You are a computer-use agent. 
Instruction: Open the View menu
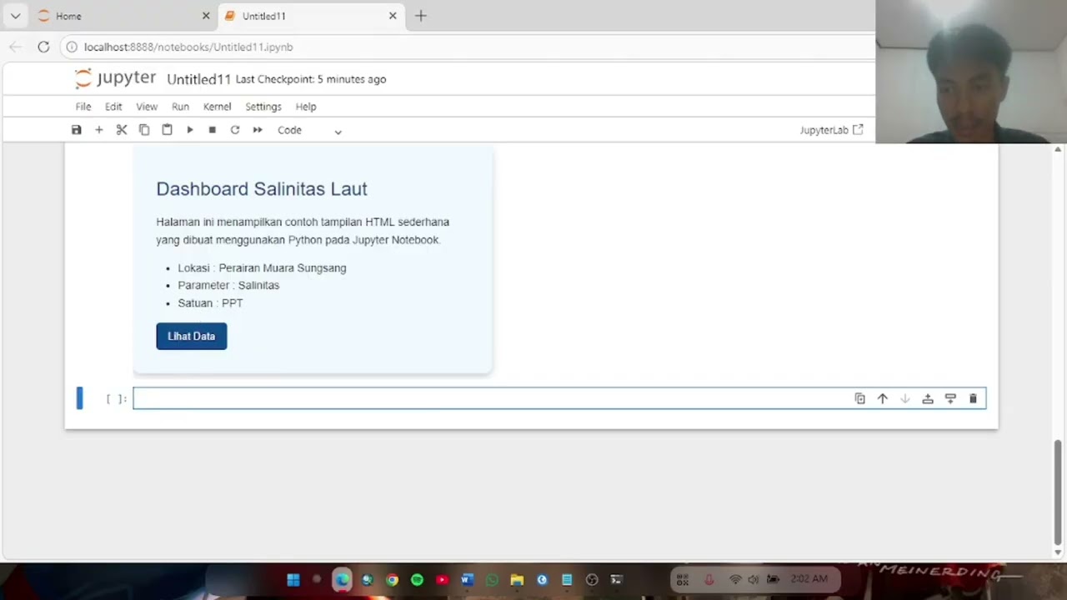pos(147,107)
